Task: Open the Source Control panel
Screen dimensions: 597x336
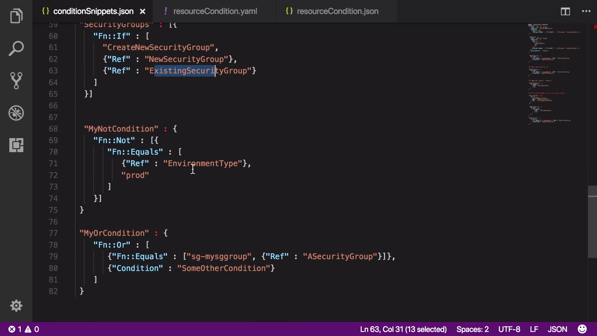Action: 16,81
